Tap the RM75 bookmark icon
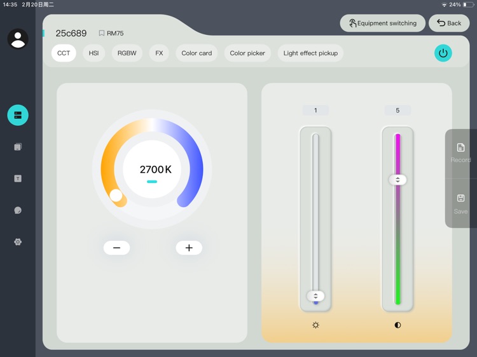Screen dimensions: 477x357 (102, 33)
